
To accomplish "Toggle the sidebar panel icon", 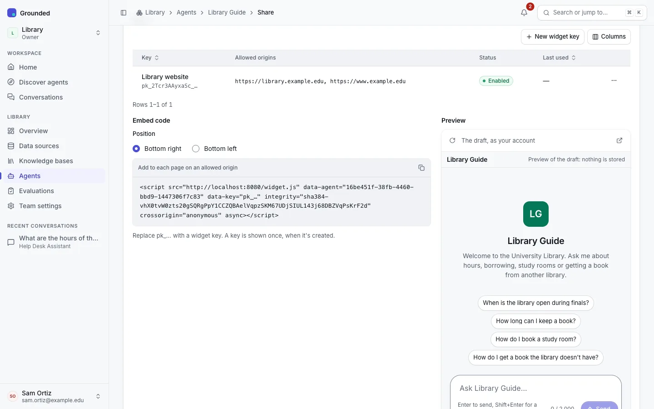I will pos(124,13).
